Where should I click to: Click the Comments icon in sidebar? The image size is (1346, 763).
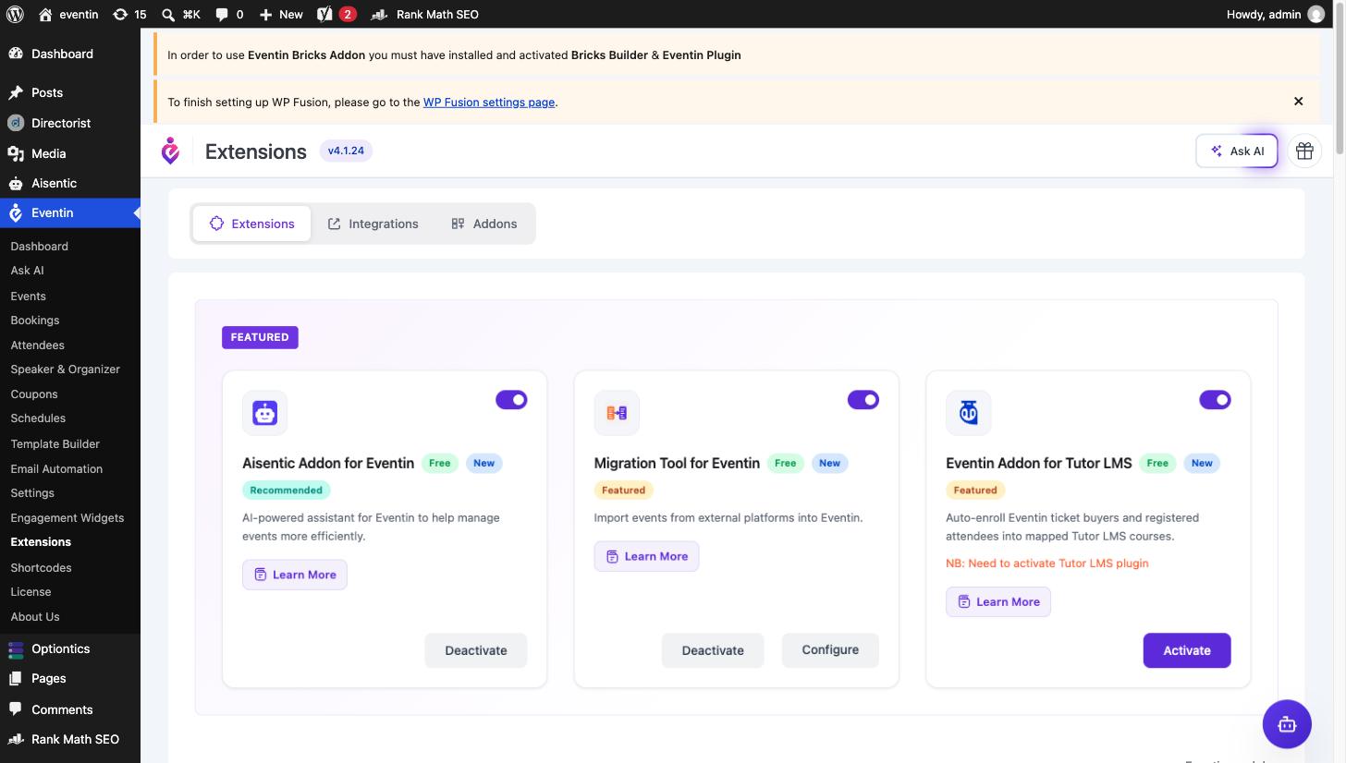[x=16, y=709]
